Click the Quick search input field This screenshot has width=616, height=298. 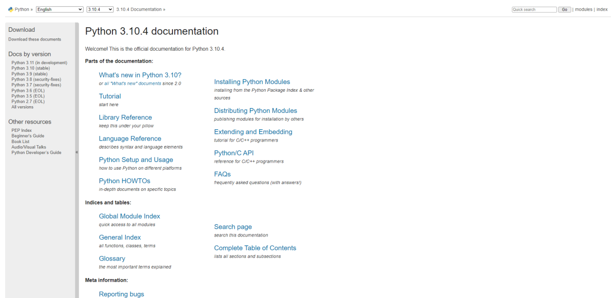(534, 9)
